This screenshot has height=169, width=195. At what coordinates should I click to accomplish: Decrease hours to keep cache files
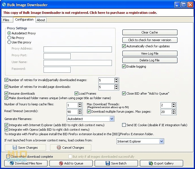80,106
